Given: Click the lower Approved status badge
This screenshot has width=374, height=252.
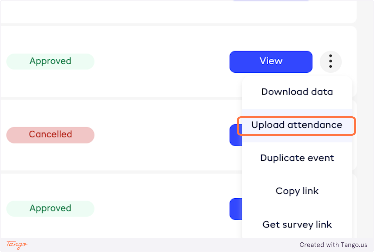Looking at the screenshot, I should (x=50, y=208).
